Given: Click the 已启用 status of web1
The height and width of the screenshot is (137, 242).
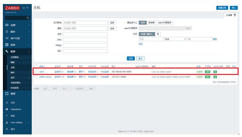Looking at the screenshot, I should click(199, 72).
